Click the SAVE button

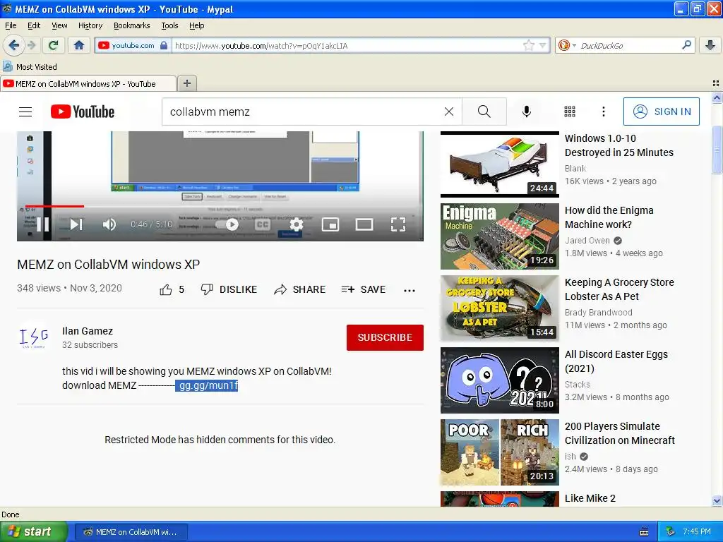click(364, 289)
